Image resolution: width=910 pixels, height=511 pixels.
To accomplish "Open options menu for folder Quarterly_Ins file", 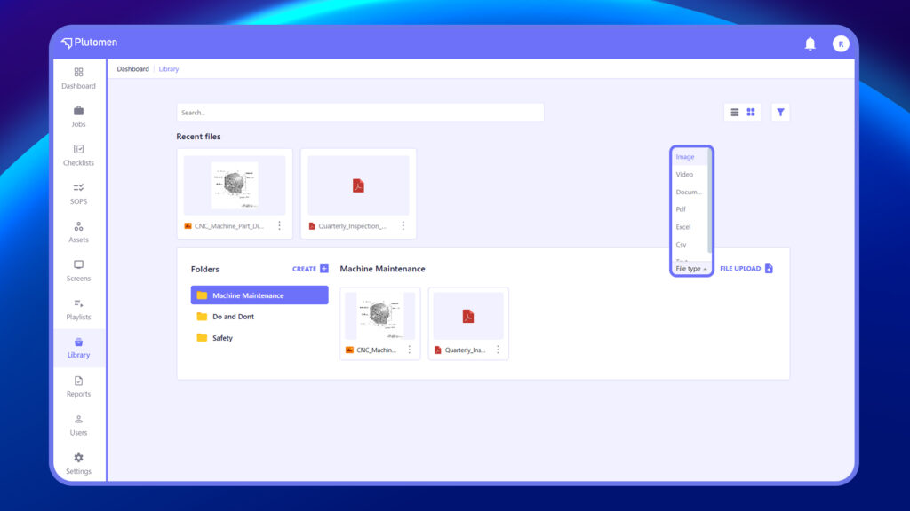I will (x=498, y=350).
